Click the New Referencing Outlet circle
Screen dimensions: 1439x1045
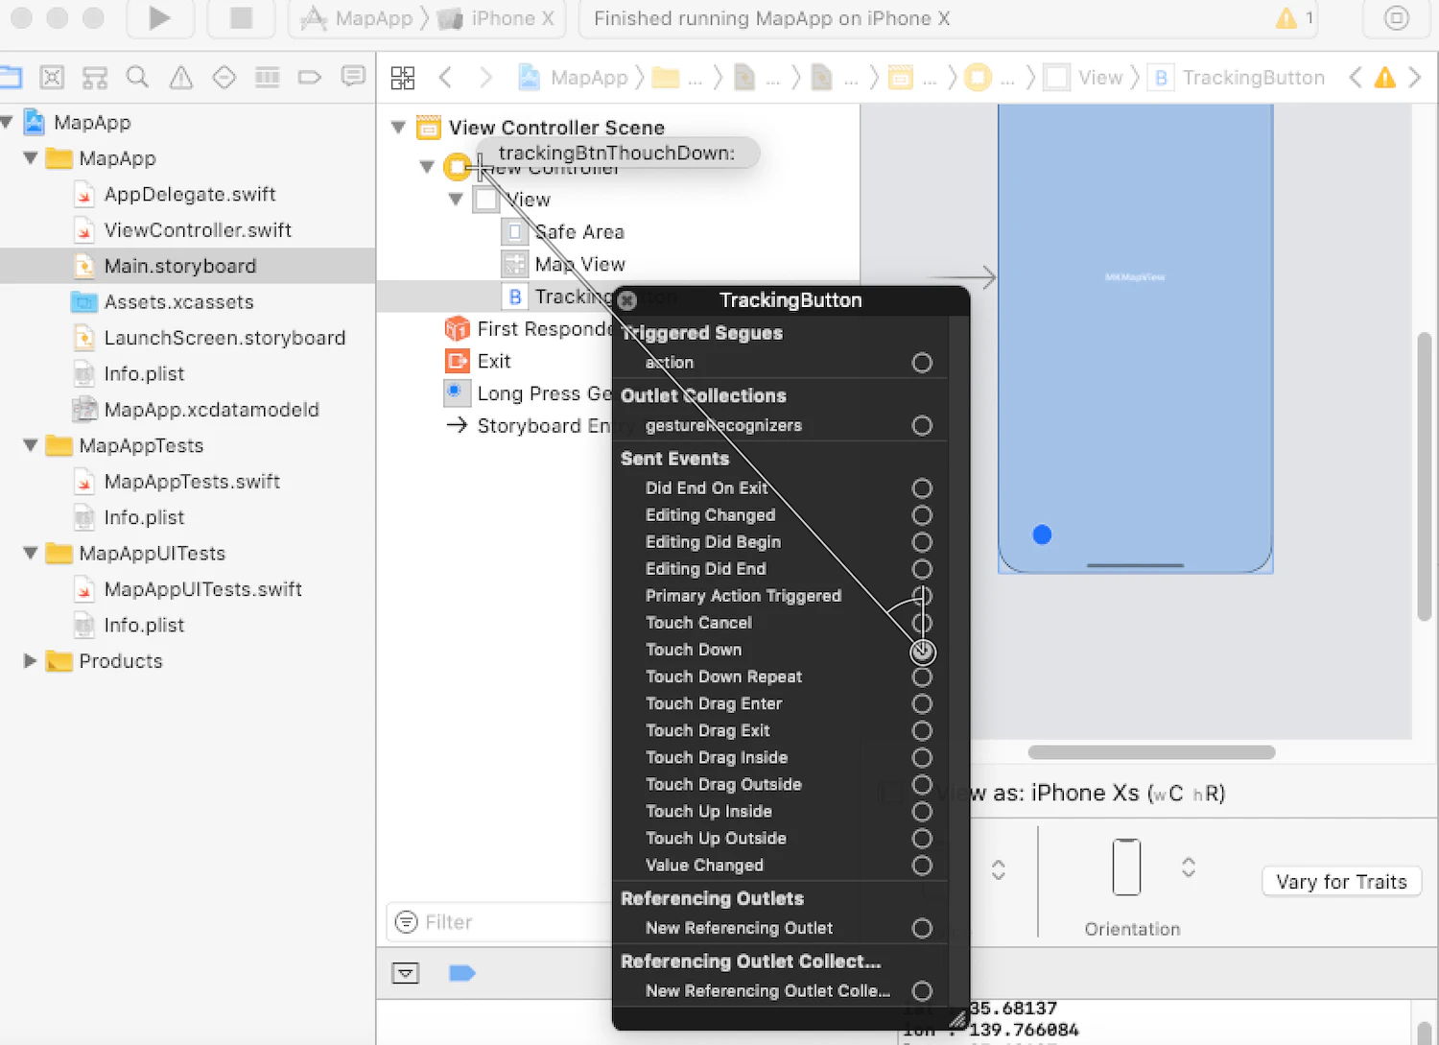tap(922, 928)
